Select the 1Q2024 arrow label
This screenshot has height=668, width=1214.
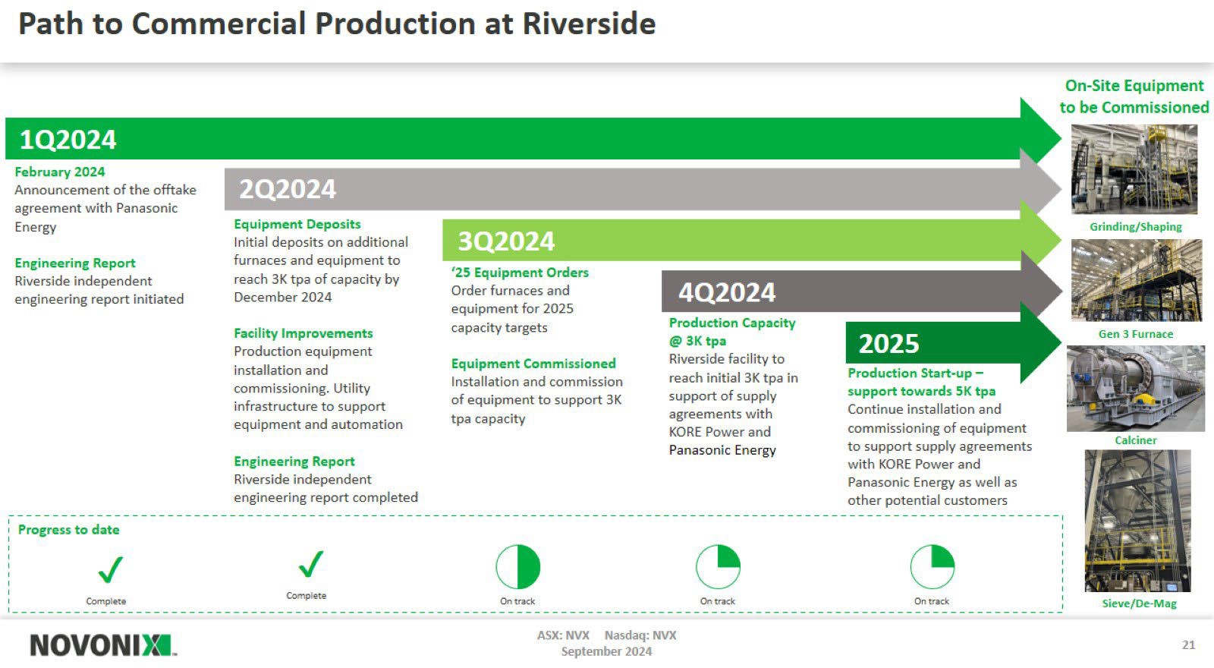[68, 140]
